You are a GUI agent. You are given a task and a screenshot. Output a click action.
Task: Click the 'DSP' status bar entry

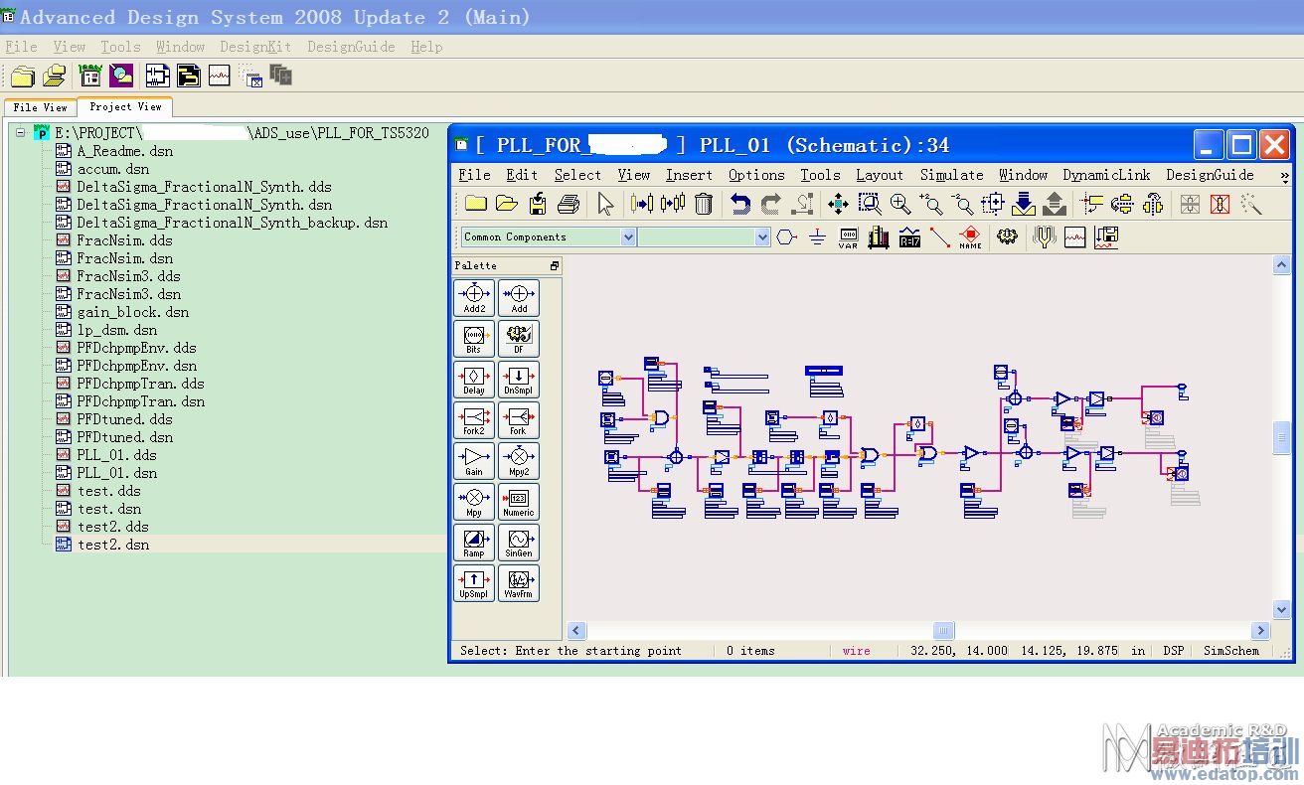pos(1174,651)
